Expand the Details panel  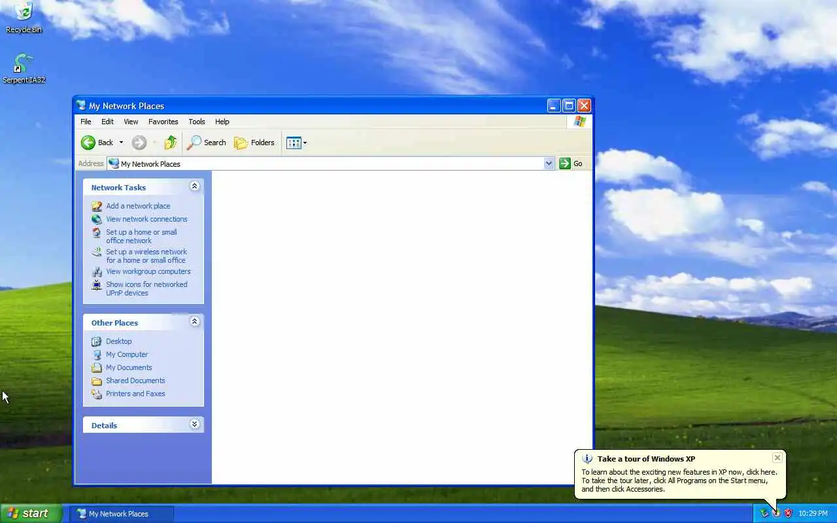pyautogui.click(x=194, y=424)
